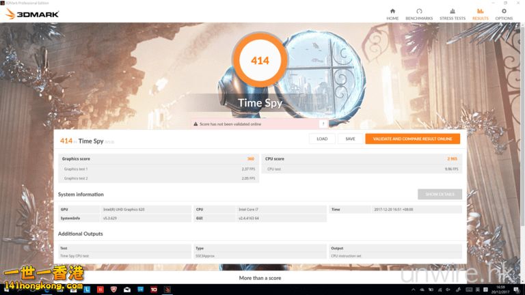Open the blue 'L' taskbar icon
525x295 pixels.
pos(87,290)
